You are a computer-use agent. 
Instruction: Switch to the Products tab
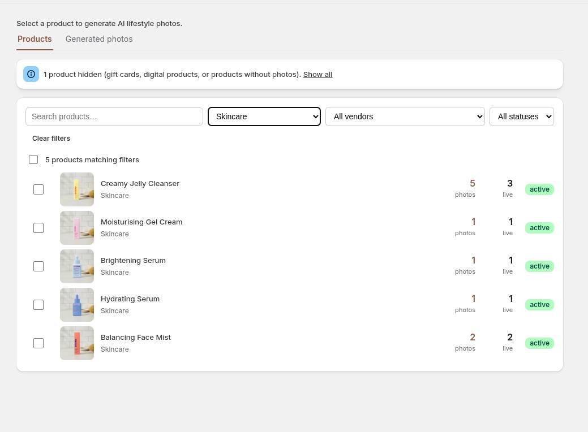(x=35, y=39)
